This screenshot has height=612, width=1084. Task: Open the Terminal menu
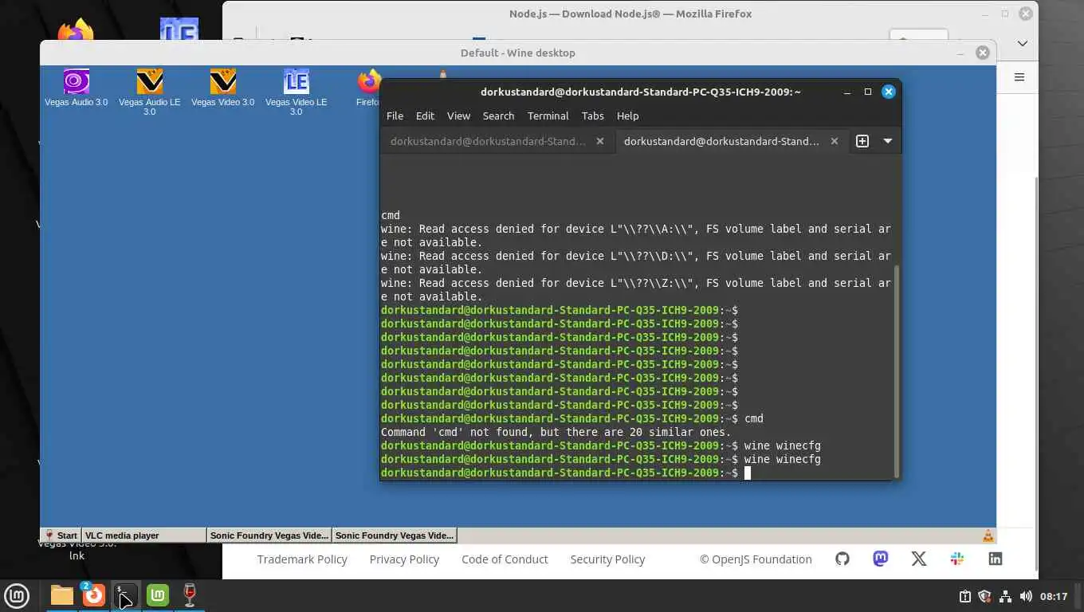click(548, 116)
